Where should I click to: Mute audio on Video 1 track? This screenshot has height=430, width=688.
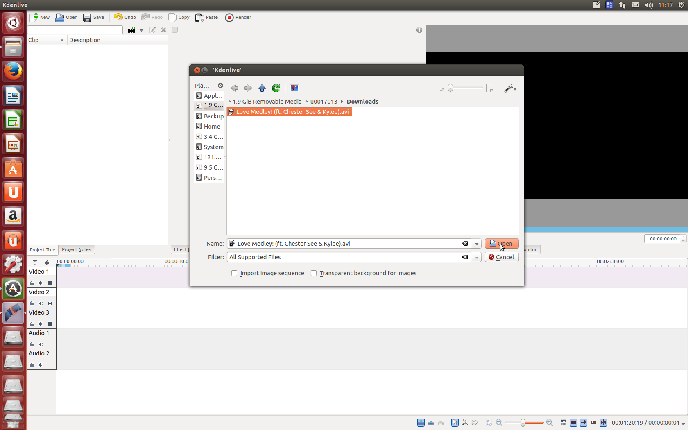(x=41, y=283)
